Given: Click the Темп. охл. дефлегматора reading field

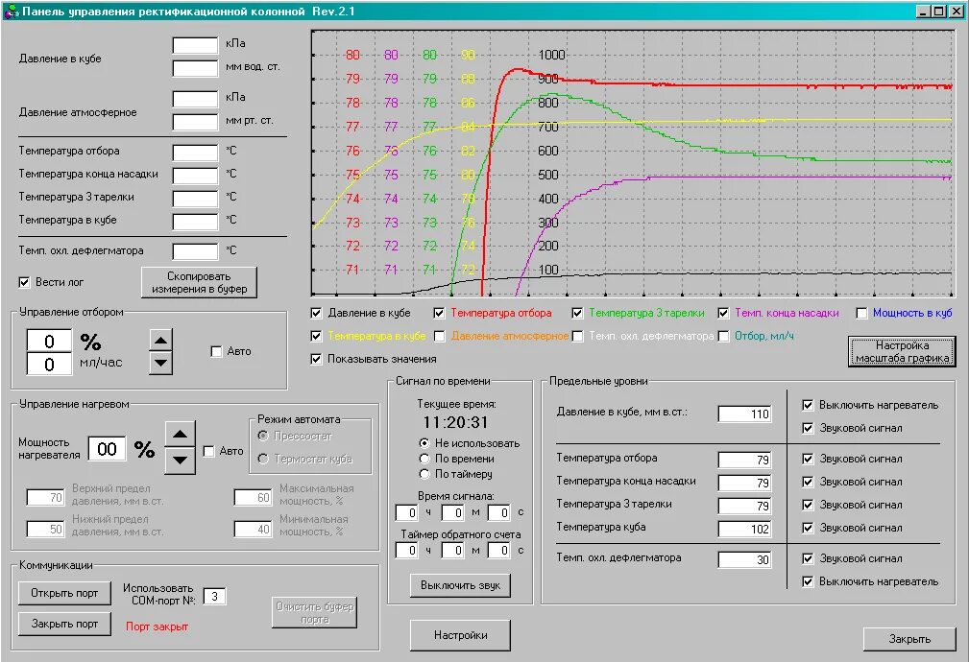Looking at the screenshot, I should click(195, 251).
